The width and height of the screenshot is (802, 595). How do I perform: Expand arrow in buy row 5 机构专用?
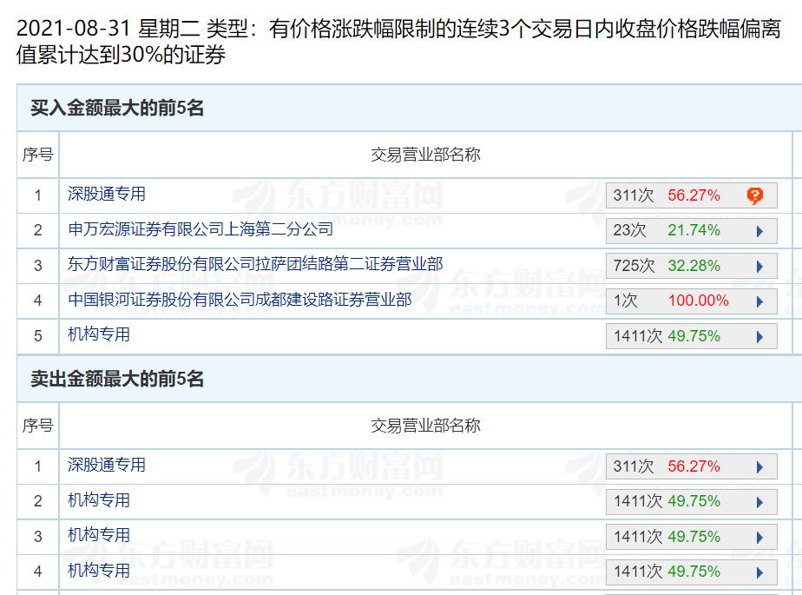[759, 336]
